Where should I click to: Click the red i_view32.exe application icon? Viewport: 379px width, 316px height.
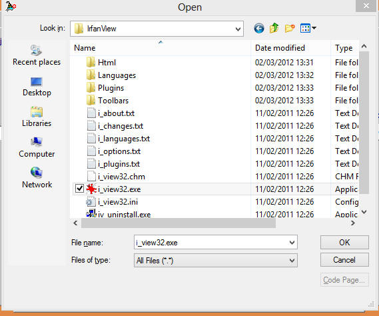coord(91,189)
